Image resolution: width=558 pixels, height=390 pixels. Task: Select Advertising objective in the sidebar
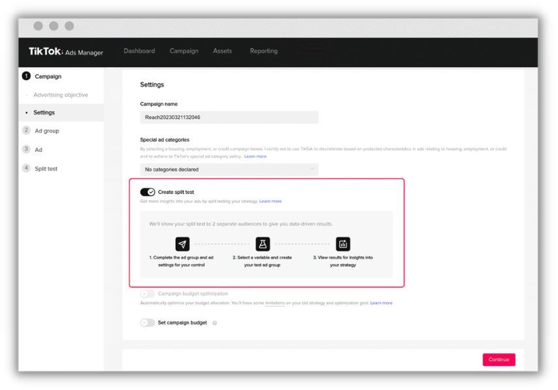[61, 95]
